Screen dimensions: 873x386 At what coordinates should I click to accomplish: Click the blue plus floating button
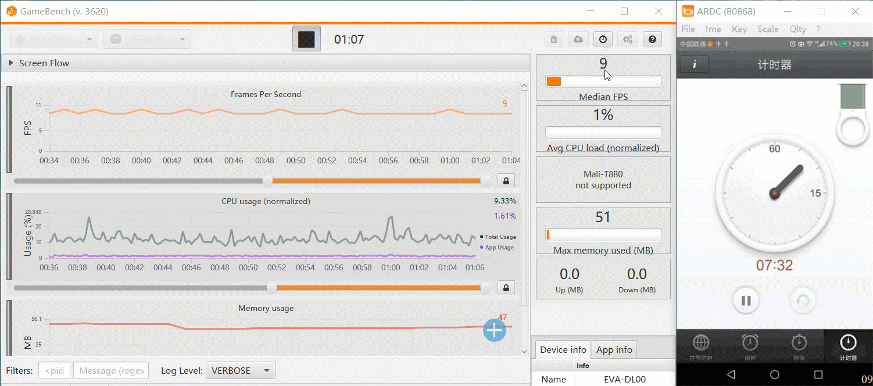(x=495, y=330)
